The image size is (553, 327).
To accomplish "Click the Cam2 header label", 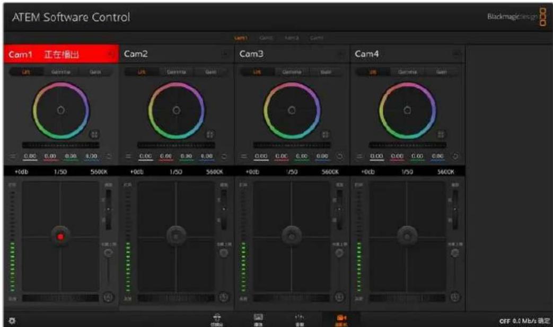I will pos(136,54).
